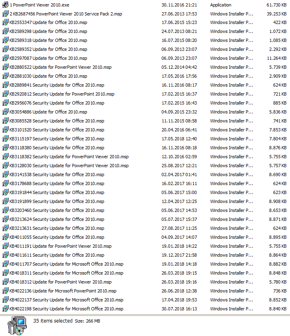Viewport: 290px width, 336px height.
Task: Click the icon next to KB4018312 update
Action: pos(5,282)
